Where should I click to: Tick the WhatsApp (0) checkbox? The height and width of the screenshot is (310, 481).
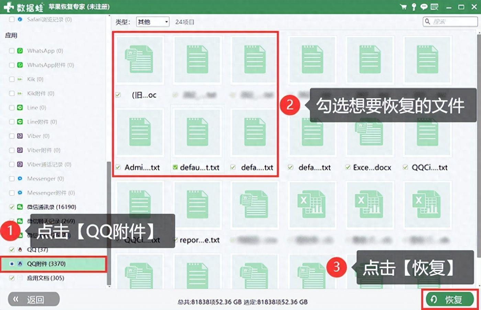click(12, 51)
